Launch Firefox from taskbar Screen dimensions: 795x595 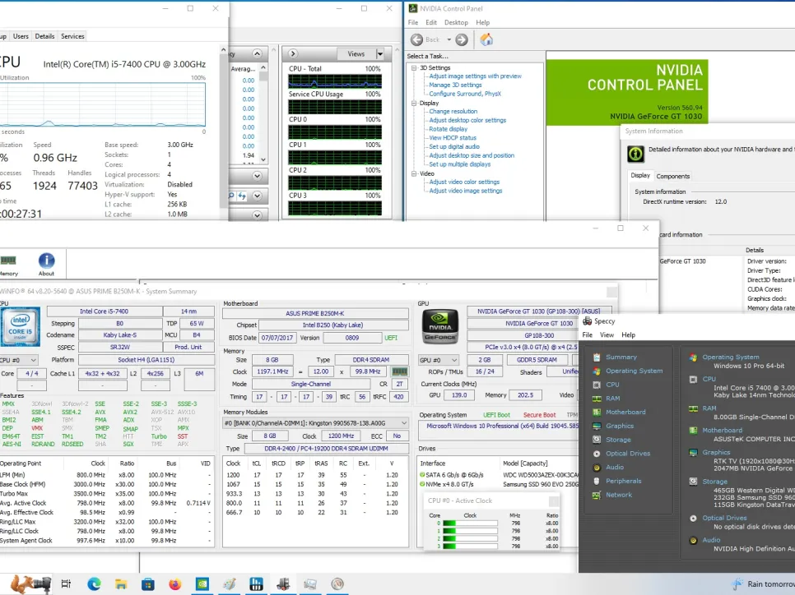[x=175, y=583]
